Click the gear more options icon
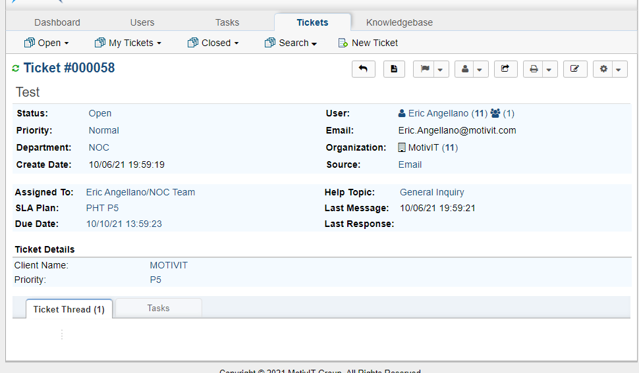The image size is (639, 373). [x=603, y=69]
